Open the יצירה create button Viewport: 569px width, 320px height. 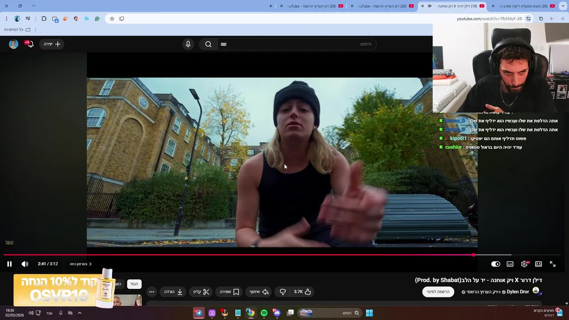(x=52, y=44)
